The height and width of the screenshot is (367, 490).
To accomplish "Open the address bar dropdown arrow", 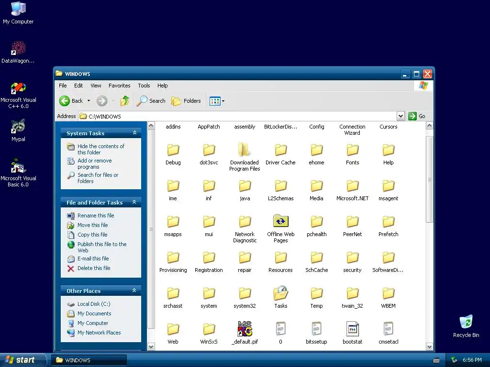I will (401, 116).
